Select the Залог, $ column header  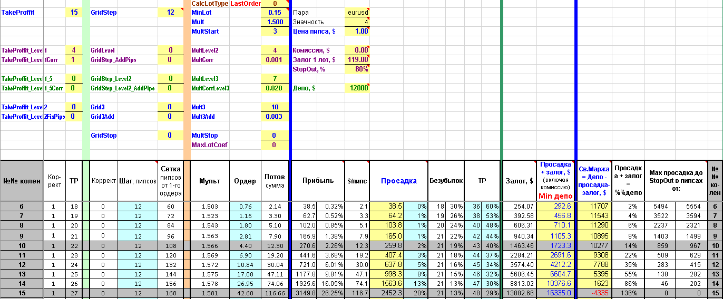520,181
